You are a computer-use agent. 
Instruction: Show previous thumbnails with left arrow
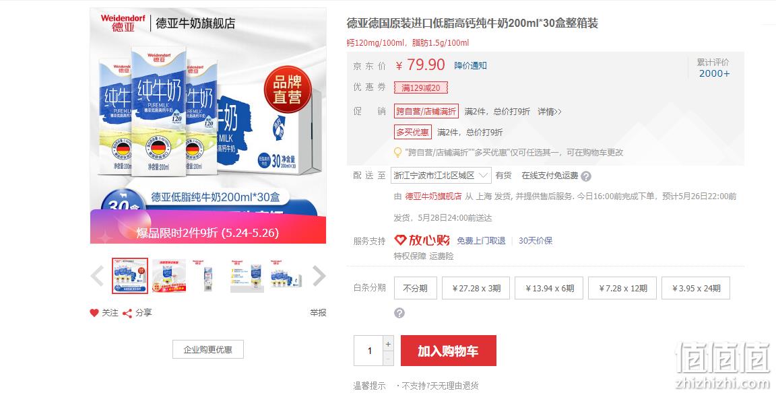point(97,276)
